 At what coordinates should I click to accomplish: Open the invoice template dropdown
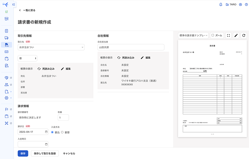[193, 35]
